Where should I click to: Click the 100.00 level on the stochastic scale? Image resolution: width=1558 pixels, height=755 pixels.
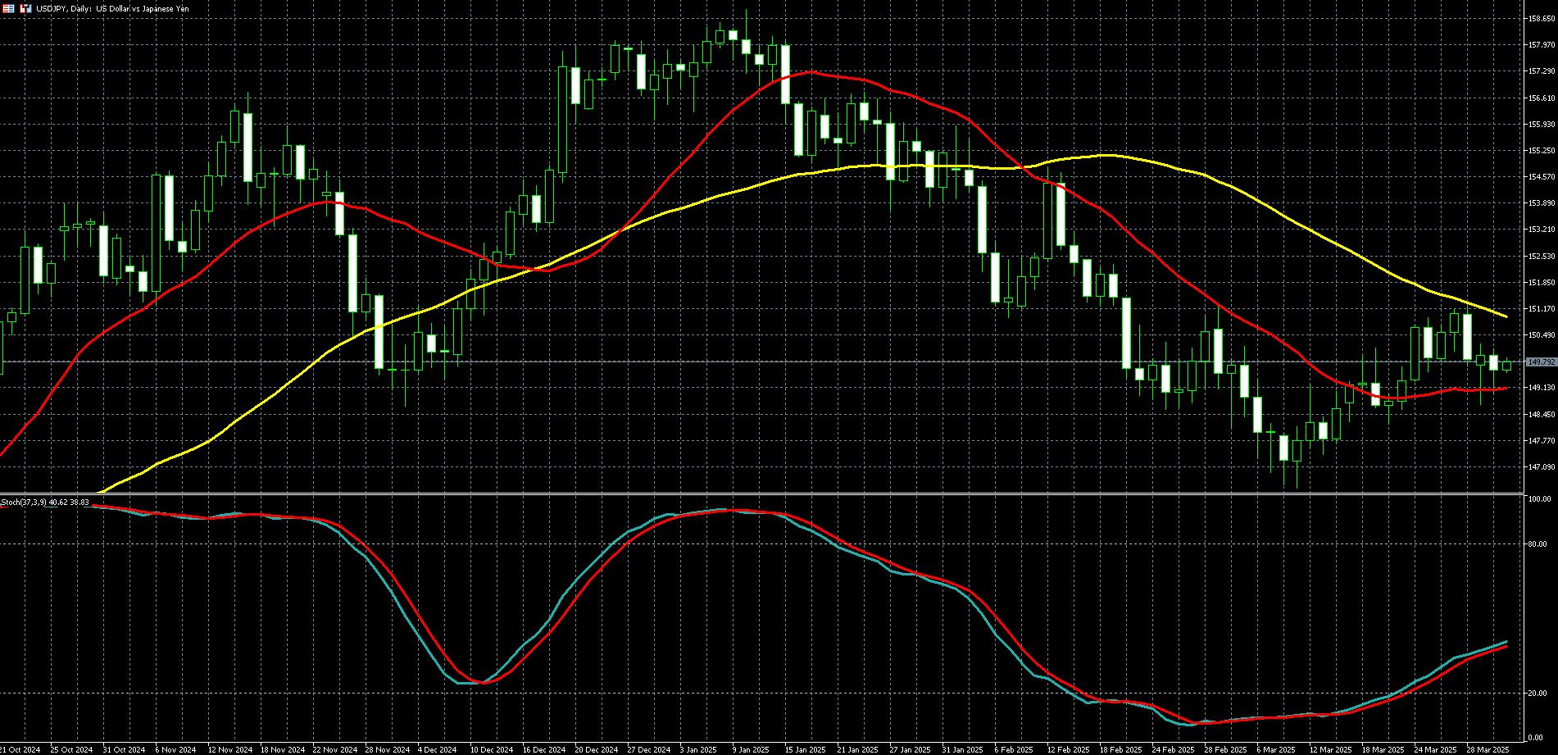point(1539,499)
